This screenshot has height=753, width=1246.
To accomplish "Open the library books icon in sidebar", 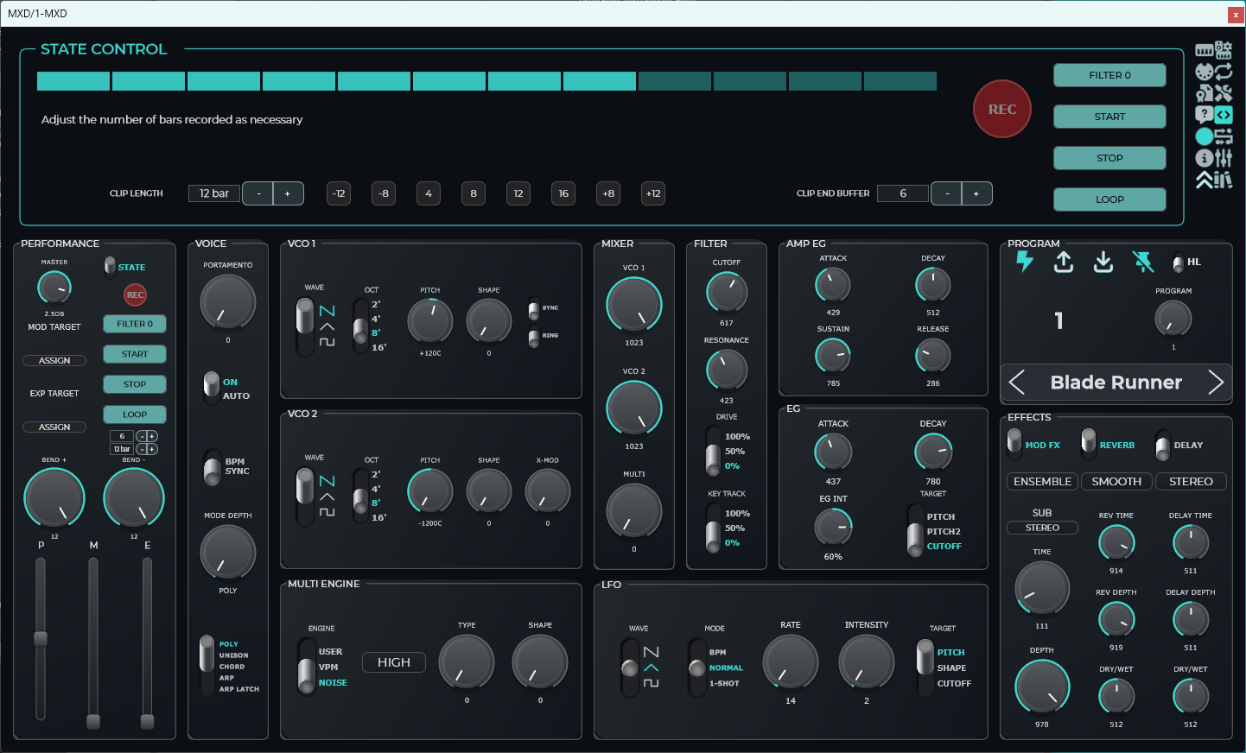I will (1224, 180).
